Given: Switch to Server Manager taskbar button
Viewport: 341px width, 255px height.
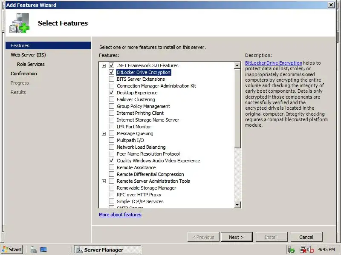Looking at the screenshot, I should click(x=108, y=249).
